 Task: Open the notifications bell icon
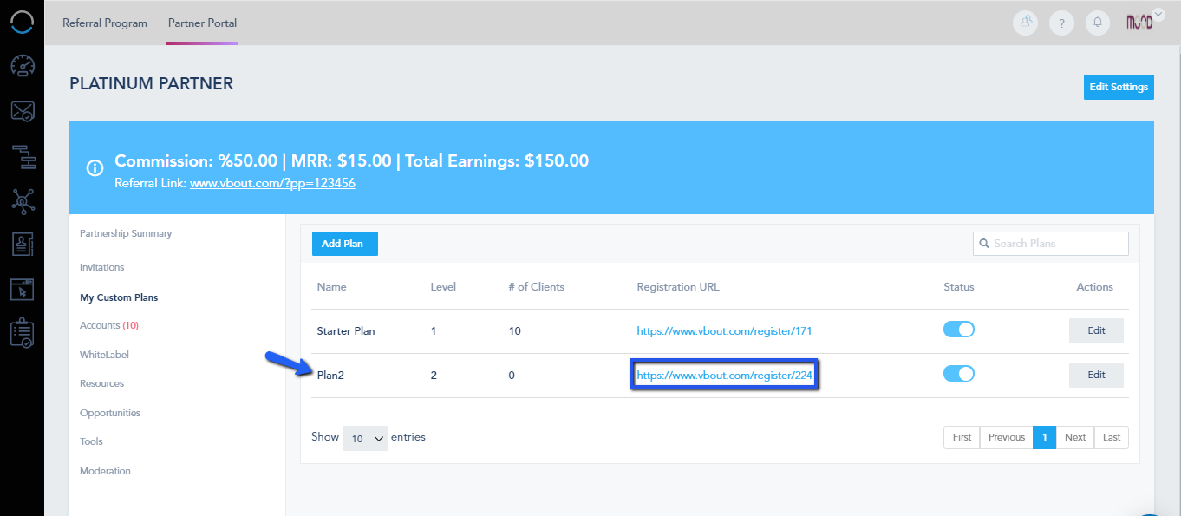pos(1098,23)
